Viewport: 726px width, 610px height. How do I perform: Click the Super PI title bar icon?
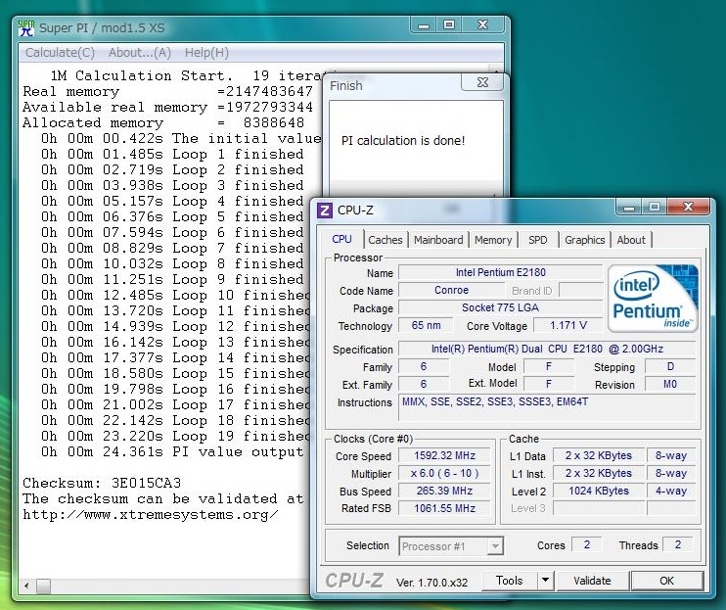pyautogui.click(x=27, y=27)
